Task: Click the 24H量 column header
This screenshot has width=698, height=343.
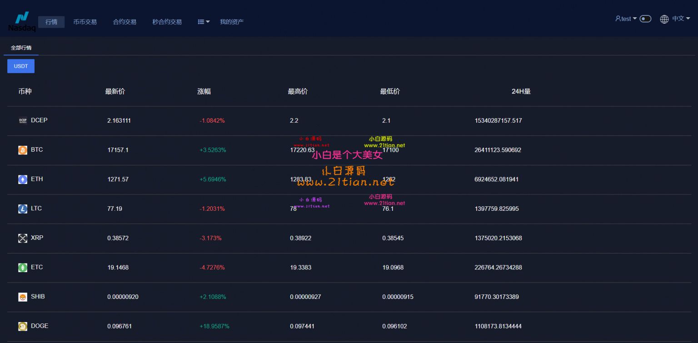Action: pyautogui.click(x=521, y=91)
